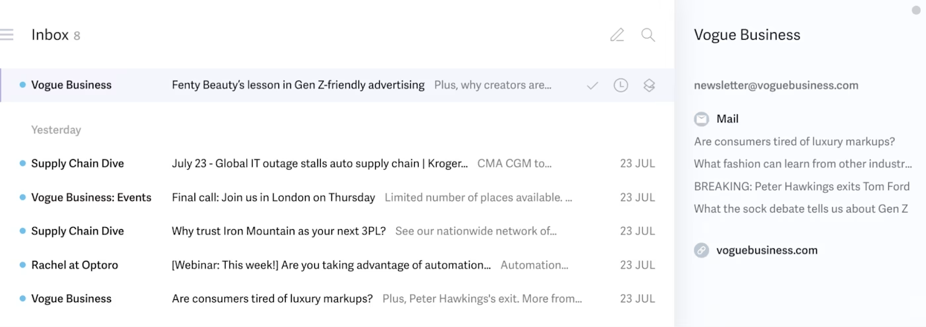Click the Inbox title heading

pos(50,35)
